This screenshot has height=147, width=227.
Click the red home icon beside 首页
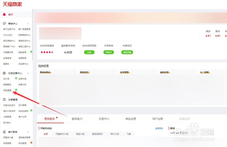coord(4,15)
